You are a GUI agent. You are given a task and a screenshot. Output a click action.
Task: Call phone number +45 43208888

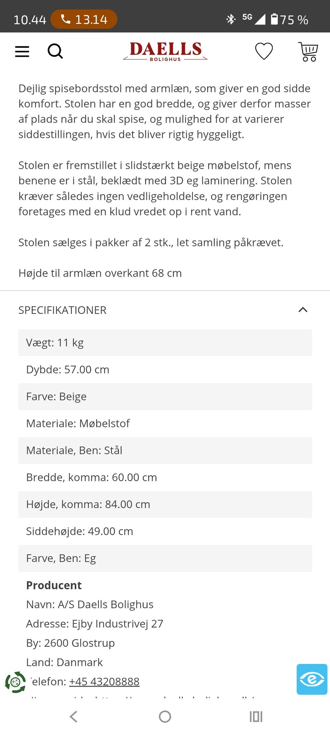click(104, 682)
